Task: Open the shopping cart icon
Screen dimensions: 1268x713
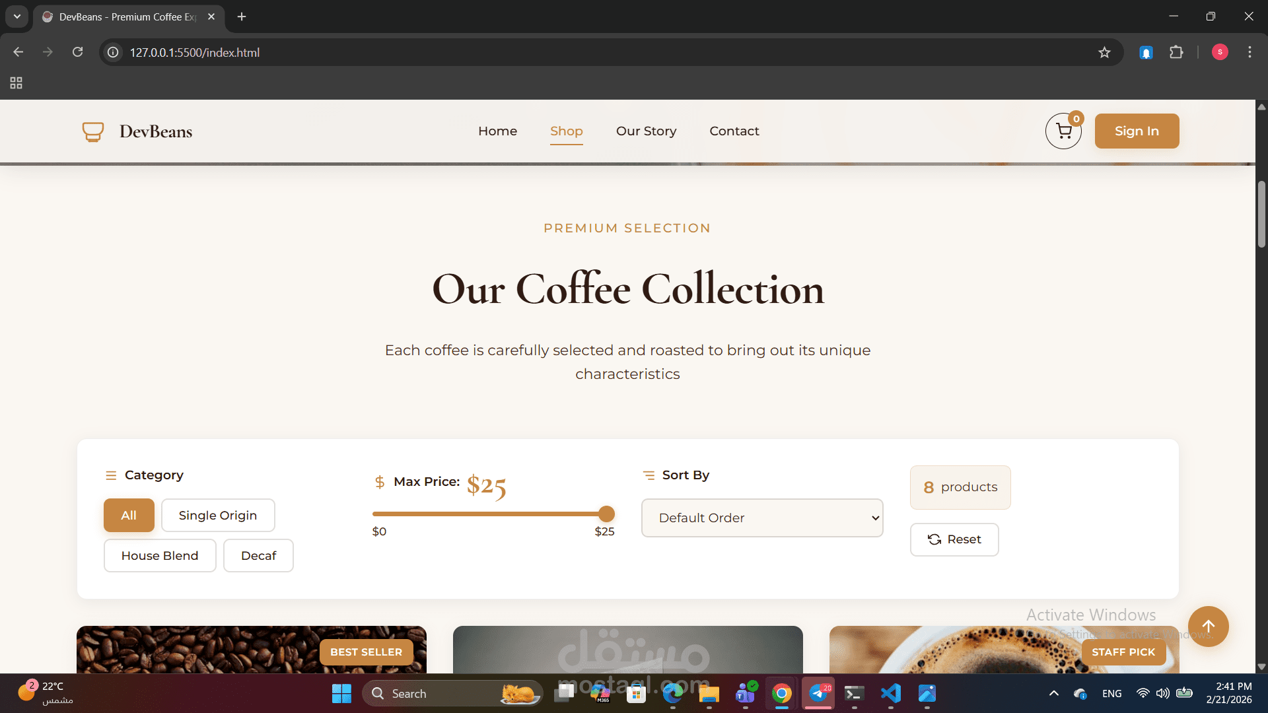Action: [1063, 131]
